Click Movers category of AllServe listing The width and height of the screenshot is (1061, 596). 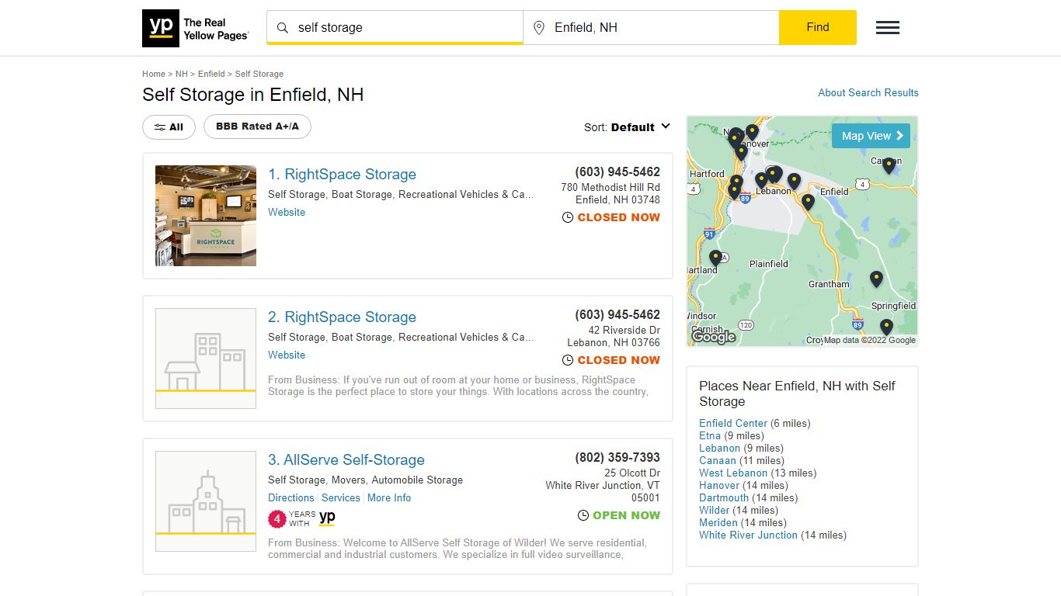tap(348, 480)
